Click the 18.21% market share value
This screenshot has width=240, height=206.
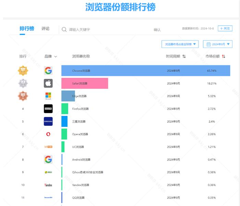click(x=212, y=83)
